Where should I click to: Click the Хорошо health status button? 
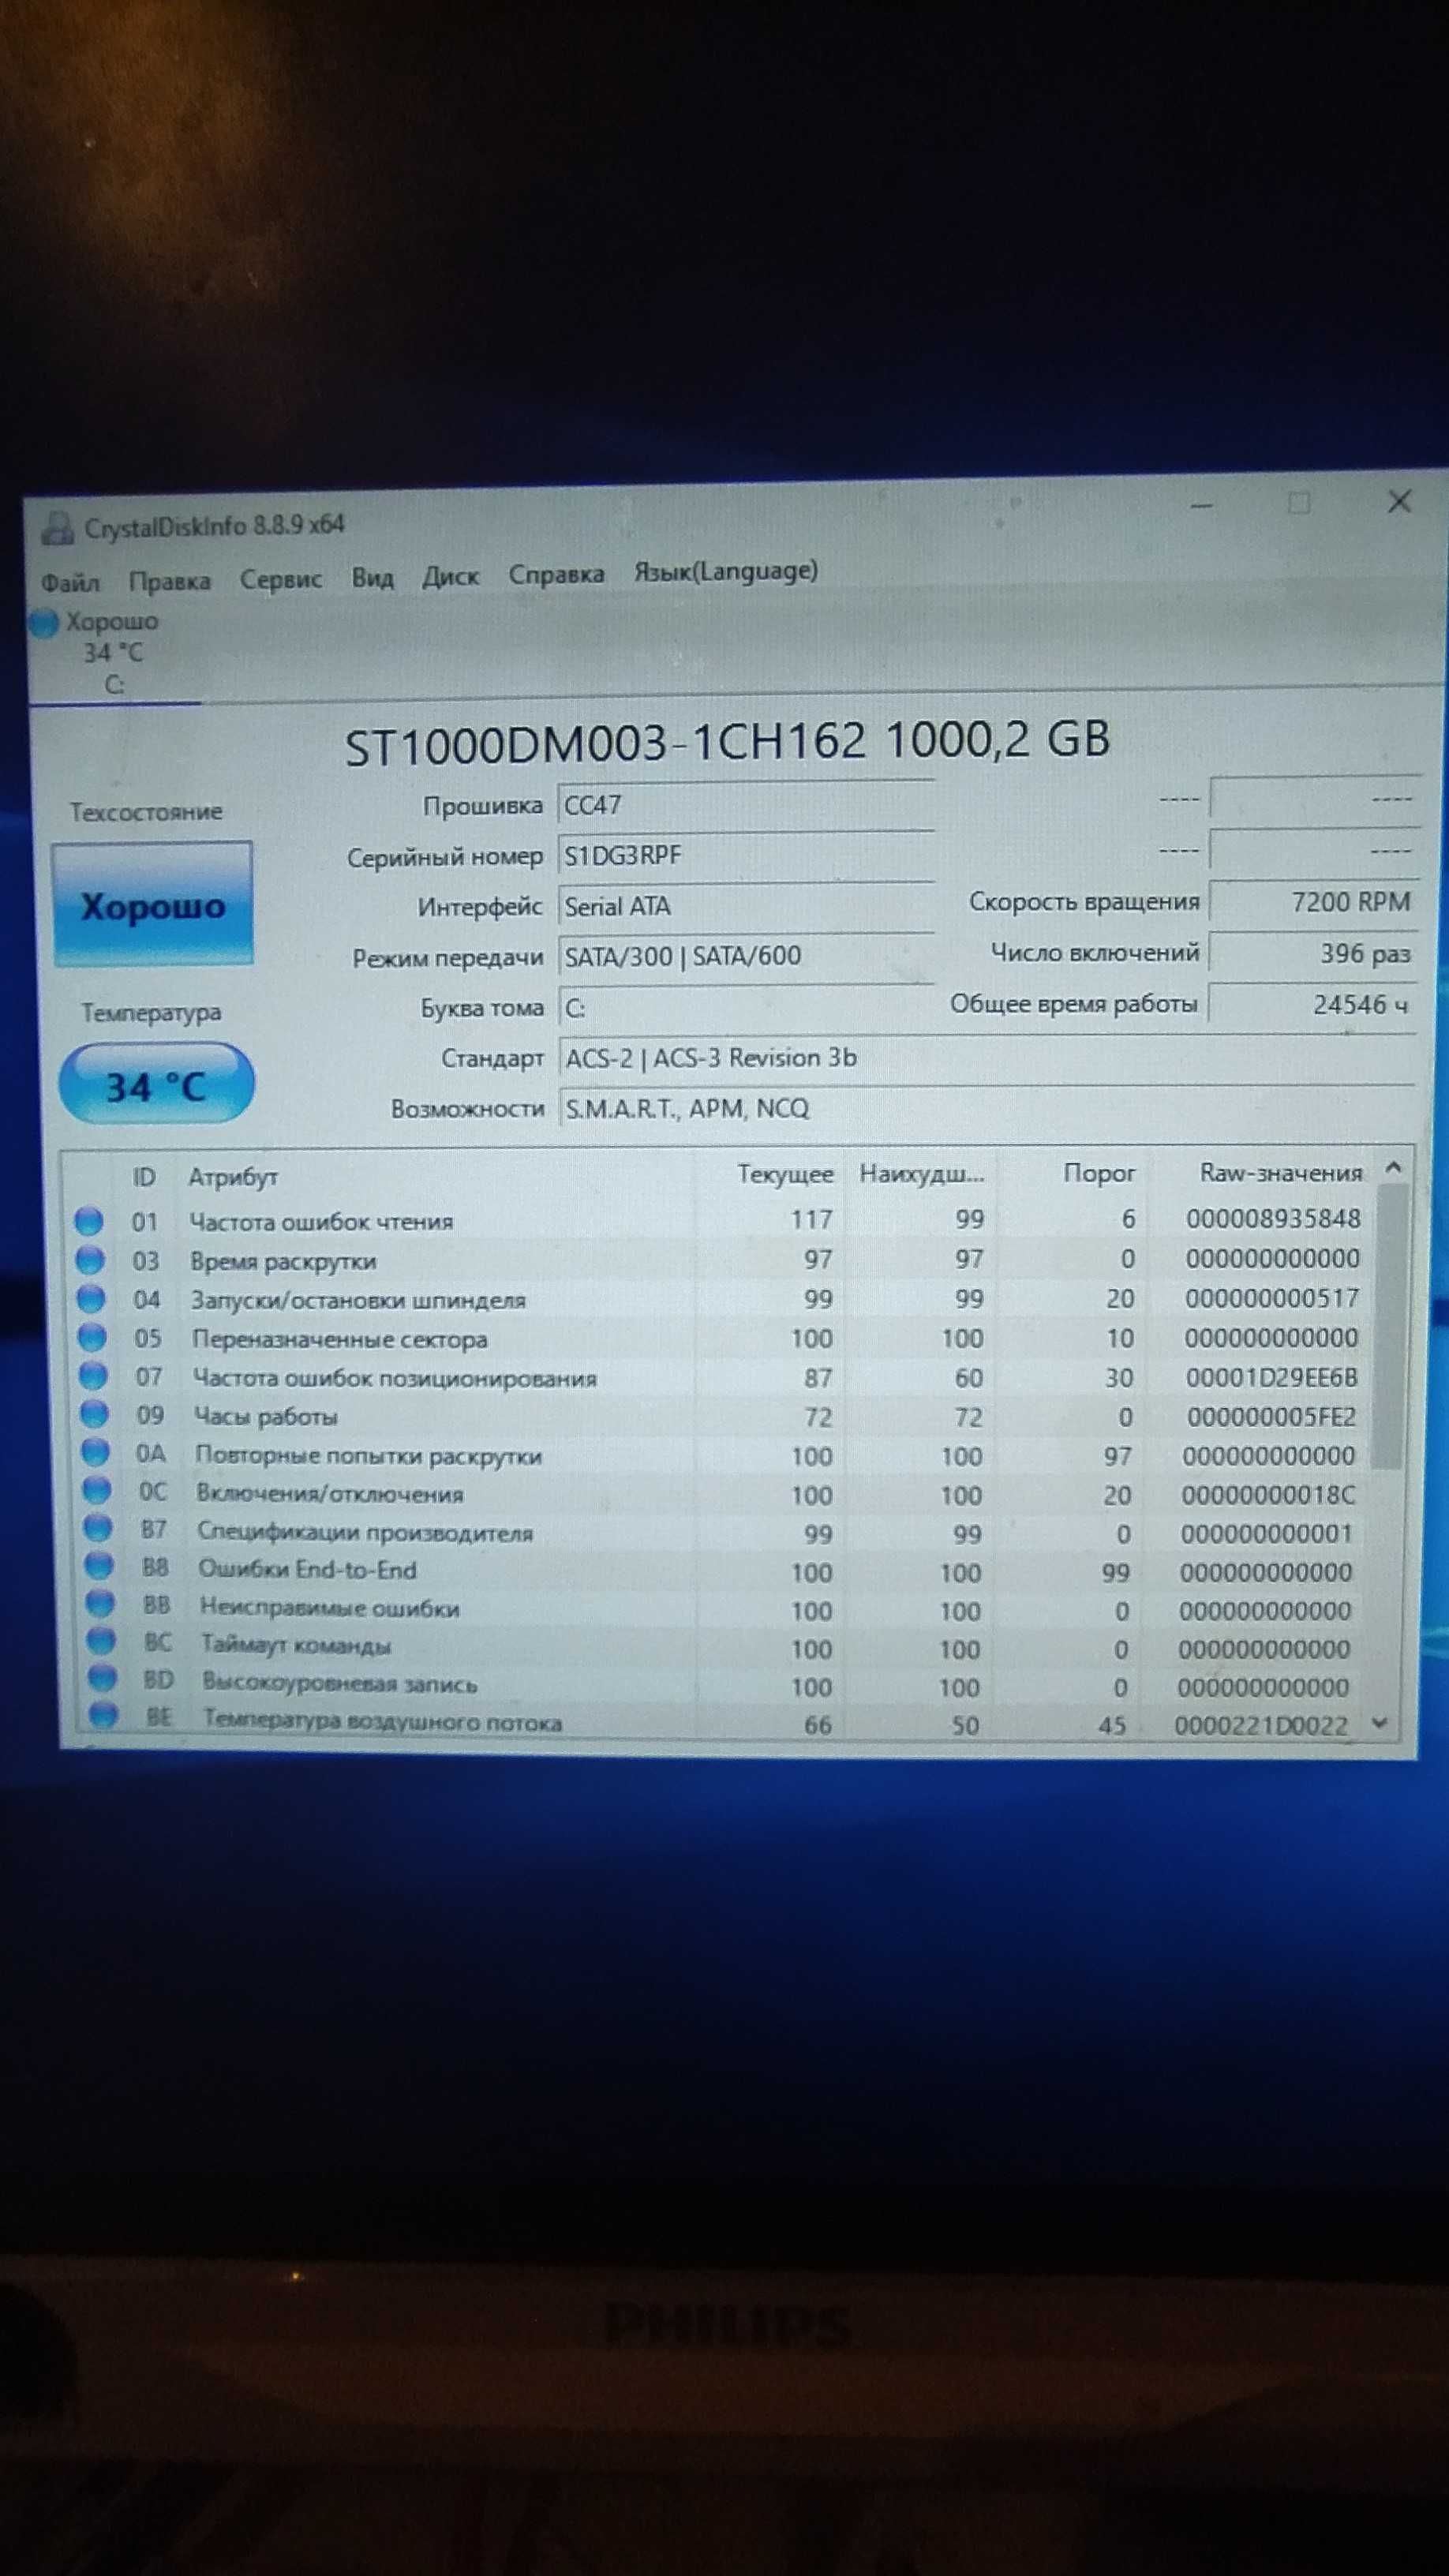tap(152, 904)
